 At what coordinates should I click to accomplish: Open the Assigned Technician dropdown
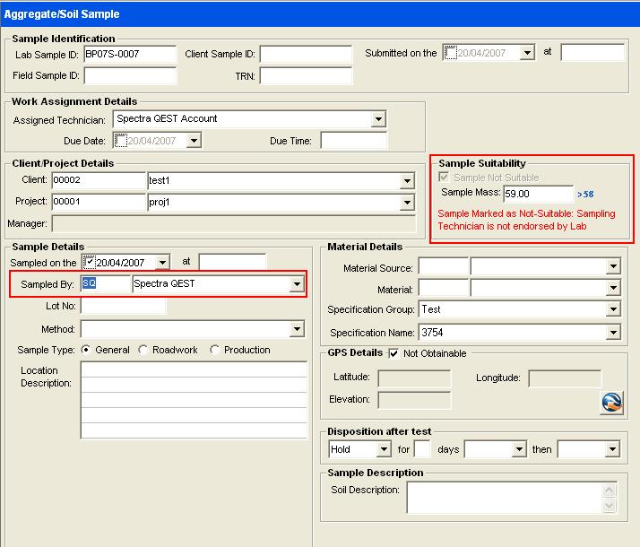coord(378,119)
